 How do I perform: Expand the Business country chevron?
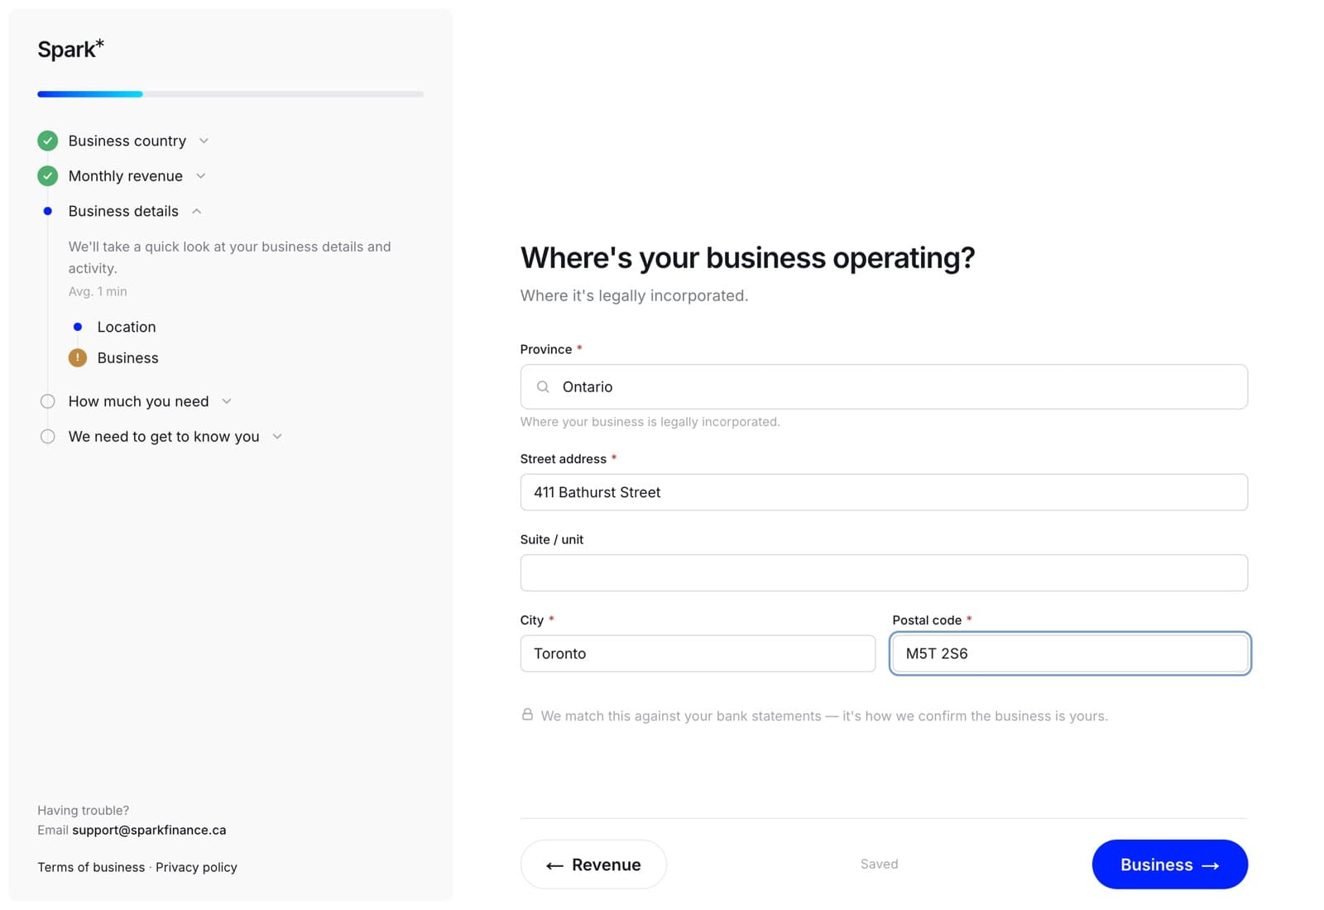pyautogui.click(x=204, y=141)
